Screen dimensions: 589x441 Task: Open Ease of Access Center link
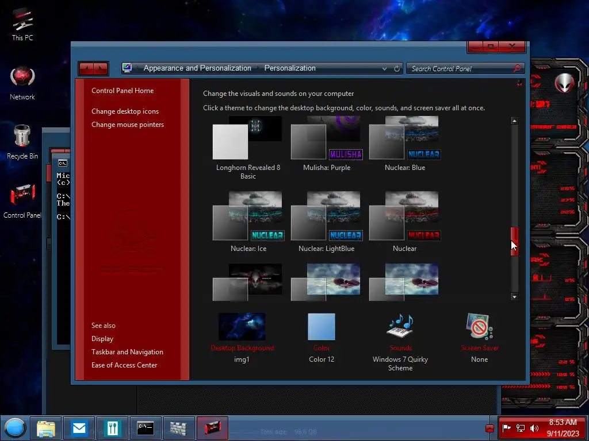[x=124, y=365]
